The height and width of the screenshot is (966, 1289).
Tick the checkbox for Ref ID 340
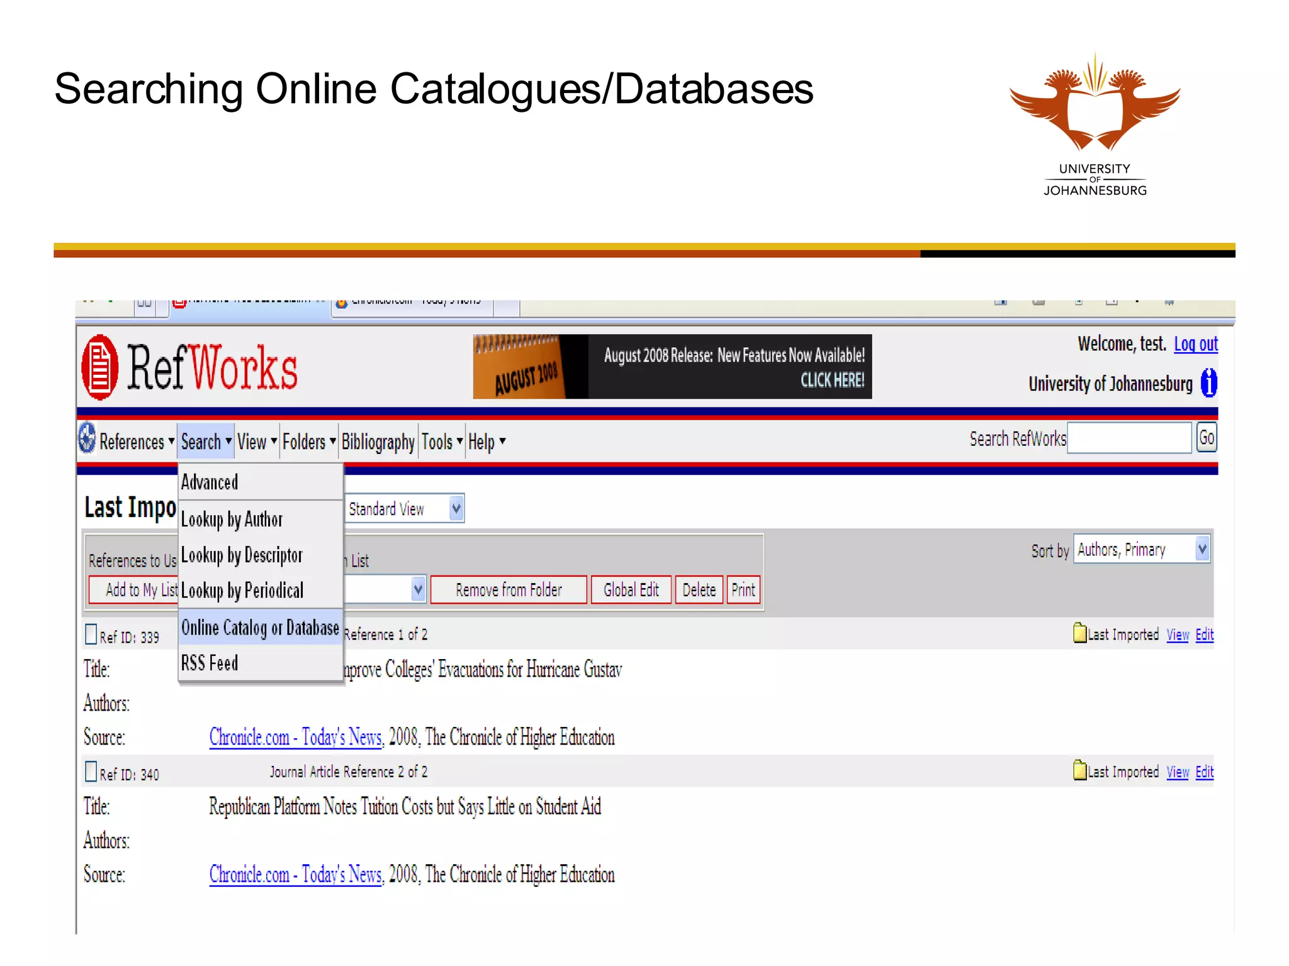(91, 772)
